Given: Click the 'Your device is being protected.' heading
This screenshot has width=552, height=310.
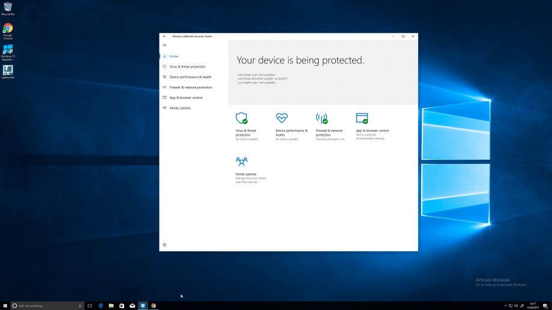Looking at the screenshot, I should coord(300,60).
